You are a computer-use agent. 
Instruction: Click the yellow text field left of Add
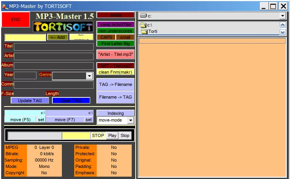coord(25,38)
